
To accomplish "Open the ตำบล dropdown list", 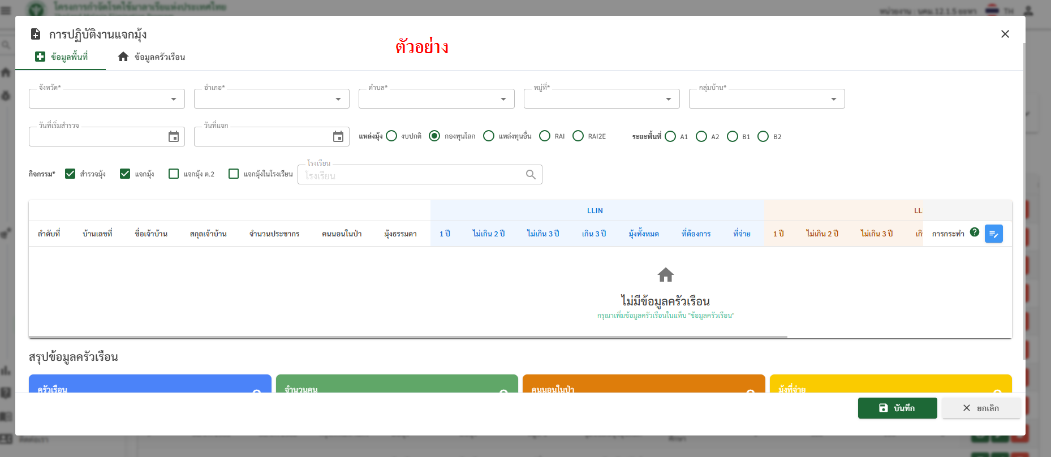I will pos(503,99).
